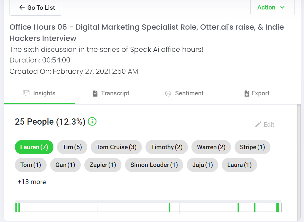This screenshot has width=304, height=222.
Task: Click the green timeline marker near the middle
Action: point(170,207)
